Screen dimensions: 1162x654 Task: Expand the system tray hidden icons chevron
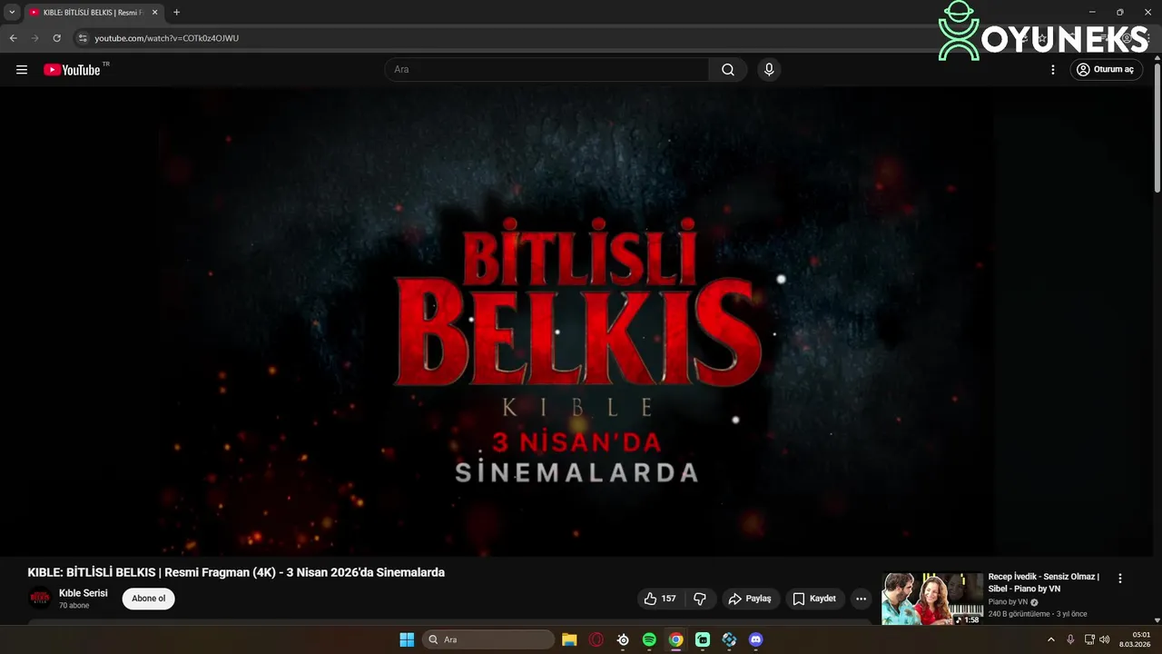pos(1051,639)
